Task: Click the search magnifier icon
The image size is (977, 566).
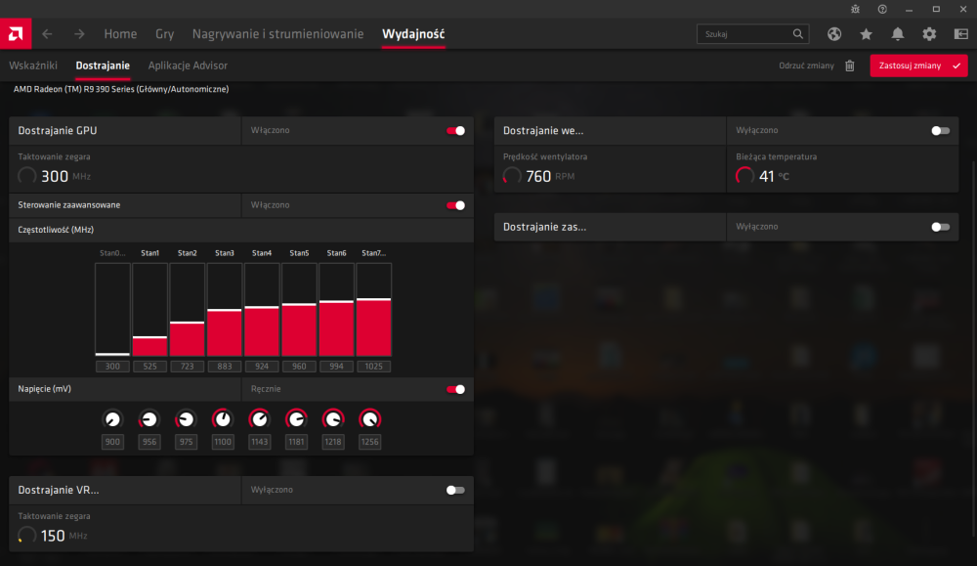Action: (797, 34)
